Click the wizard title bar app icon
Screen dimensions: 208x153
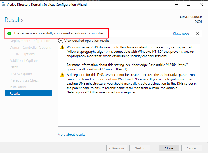(4, 5)
